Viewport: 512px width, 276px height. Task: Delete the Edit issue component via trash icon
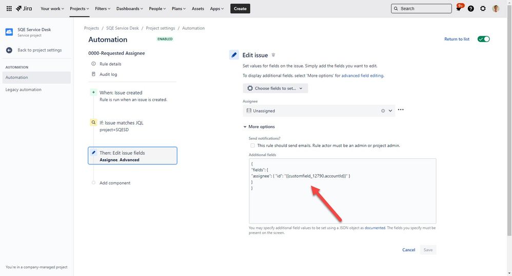[273, 55]
